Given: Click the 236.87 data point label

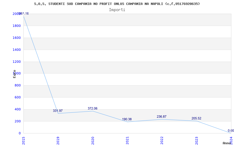Looking at the screenshot, I should click(161, 117).
